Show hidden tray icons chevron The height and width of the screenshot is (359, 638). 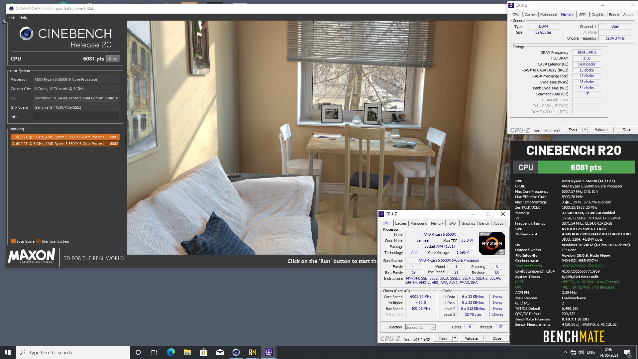[x=565, y=352]
